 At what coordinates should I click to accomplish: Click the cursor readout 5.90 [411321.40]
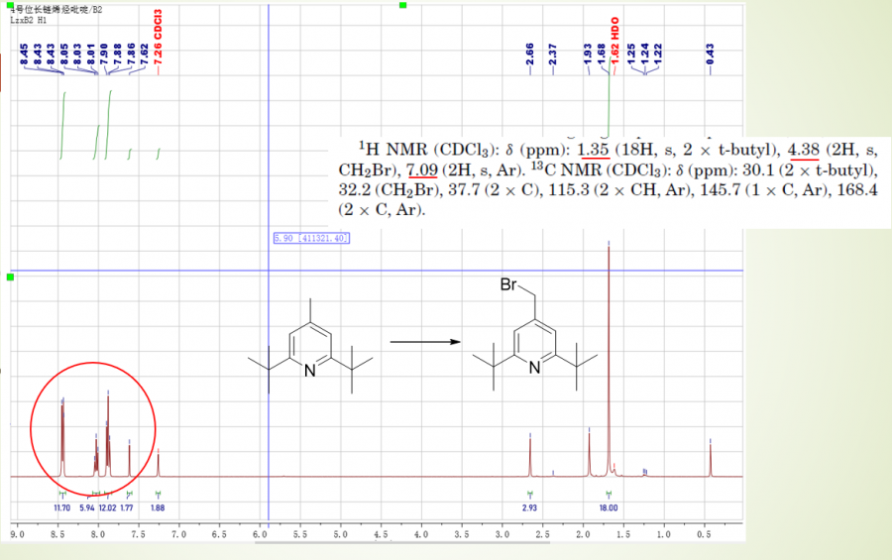coord(310,239)
